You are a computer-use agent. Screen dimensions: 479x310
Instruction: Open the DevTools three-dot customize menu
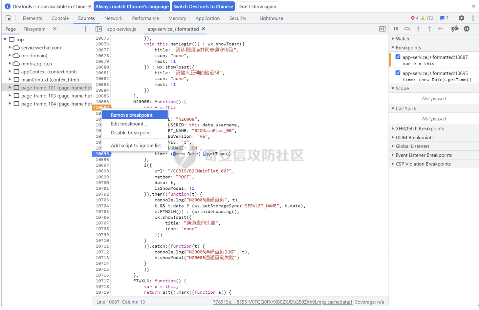(x=473, y=18)
